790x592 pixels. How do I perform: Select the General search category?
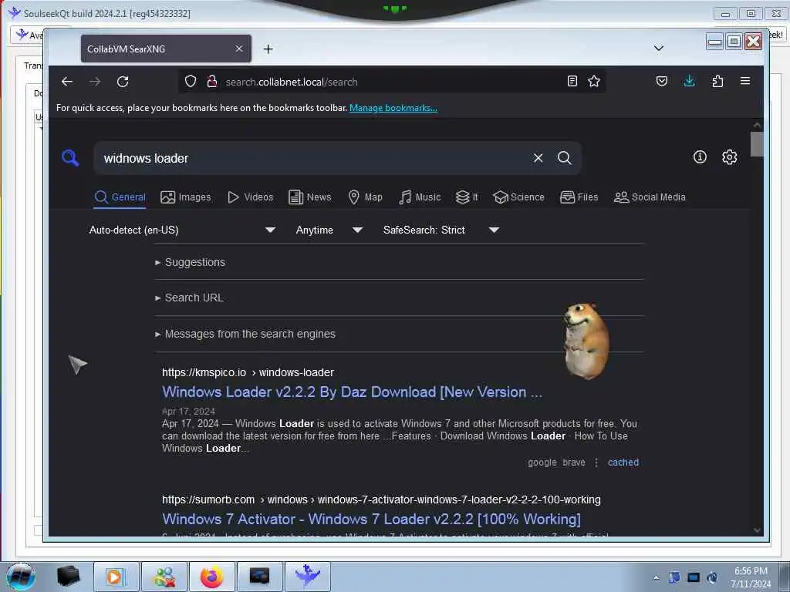120,197
